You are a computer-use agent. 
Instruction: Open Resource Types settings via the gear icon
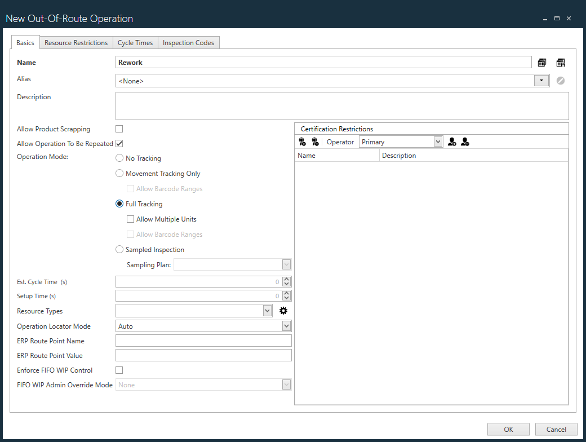pyautogui.click(x=283, y=310)
